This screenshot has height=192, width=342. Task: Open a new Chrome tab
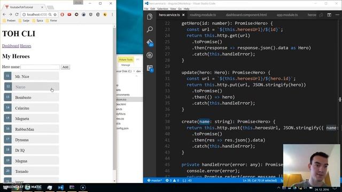tap(50, 7)
